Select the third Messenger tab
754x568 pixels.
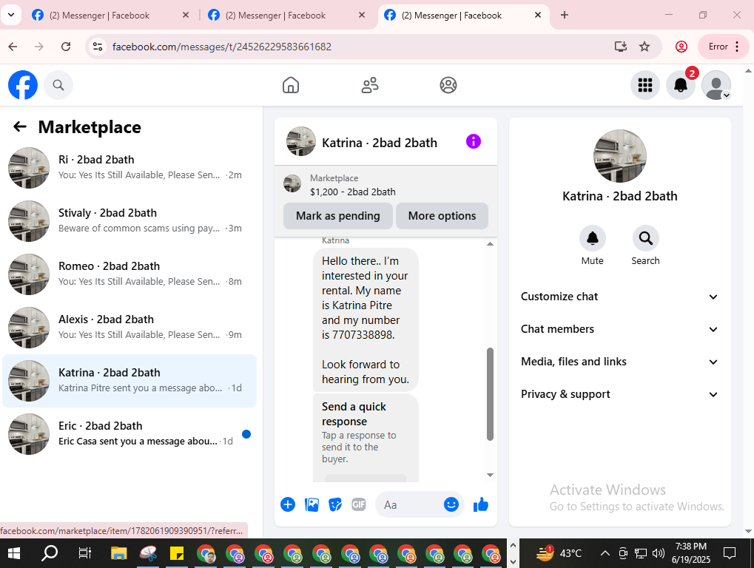pyautogui.click(x=463, y=16)
